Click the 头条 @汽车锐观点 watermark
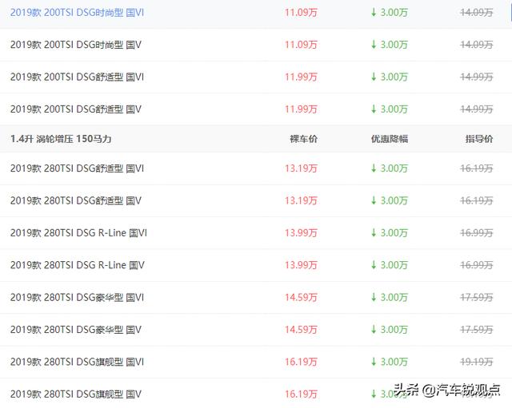Image resolution: width=512 pixels, height=408 pixels. coord(446,390)
